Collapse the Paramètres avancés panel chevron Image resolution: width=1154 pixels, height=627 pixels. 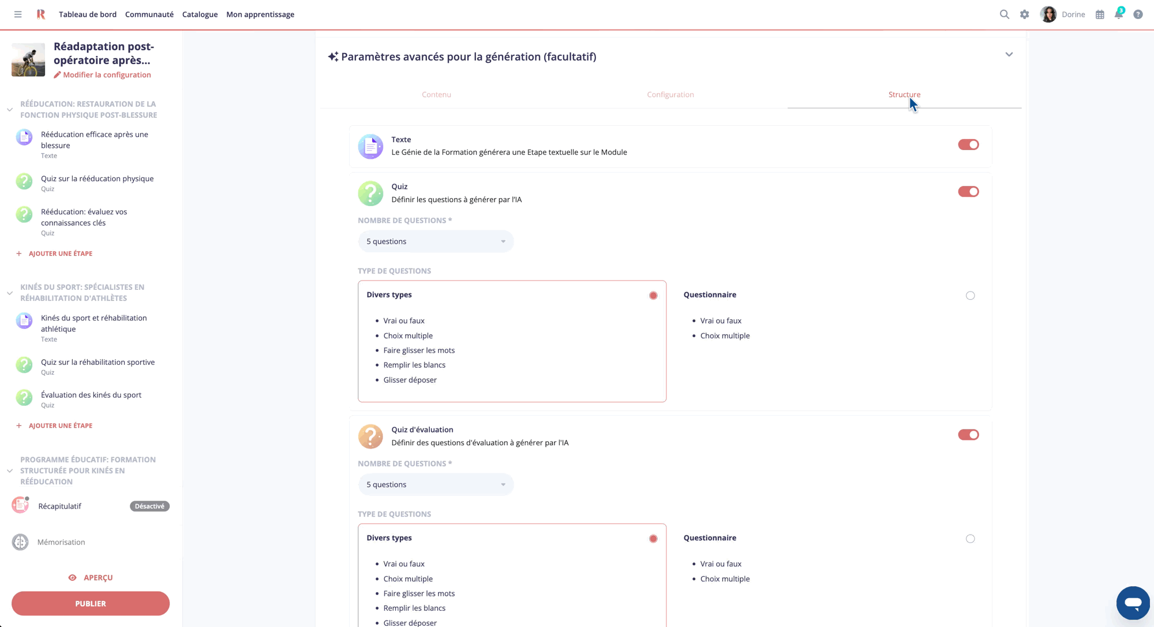(x=1009, y=54)
